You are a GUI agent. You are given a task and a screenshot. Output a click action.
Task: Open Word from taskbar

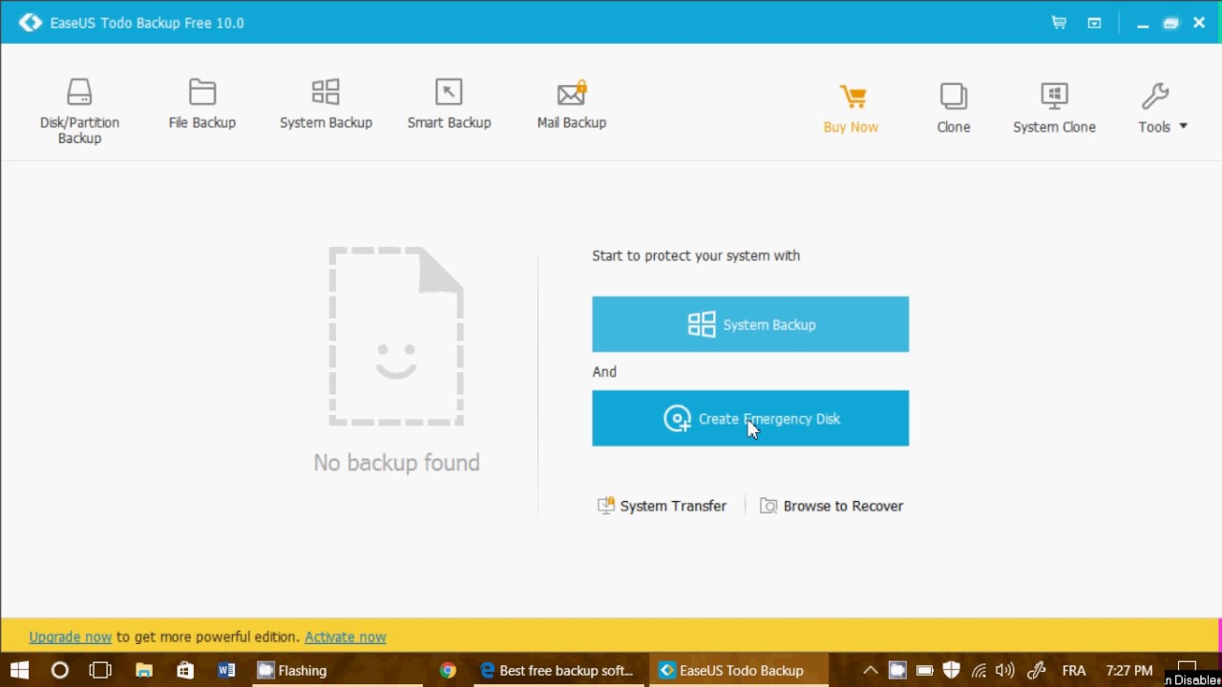pos(226,670)
